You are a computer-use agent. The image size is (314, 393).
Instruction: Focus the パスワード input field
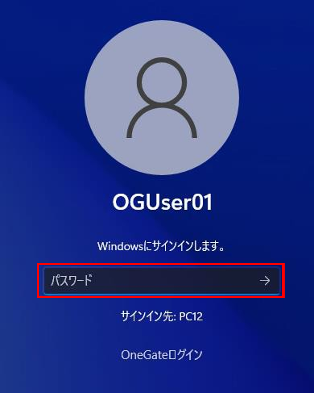162,281
